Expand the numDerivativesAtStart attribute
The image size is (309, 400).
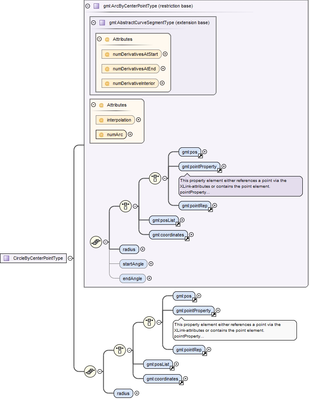pyautogui.click(x=165, y=54)
